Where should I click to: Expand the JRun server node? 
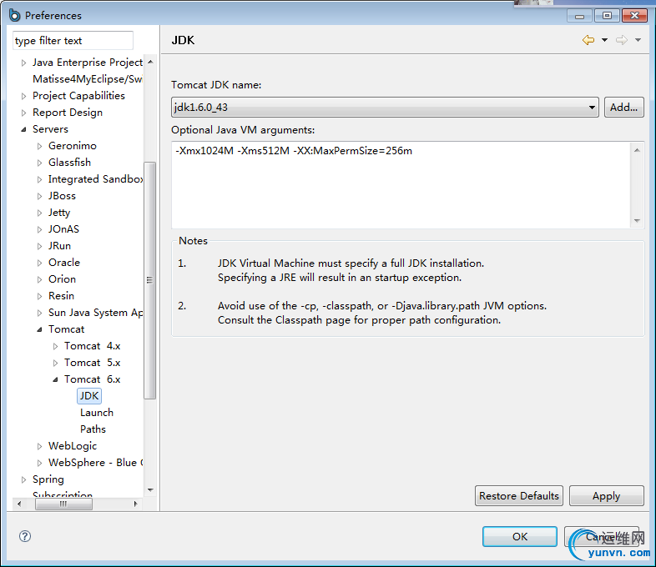pos(40,247)
